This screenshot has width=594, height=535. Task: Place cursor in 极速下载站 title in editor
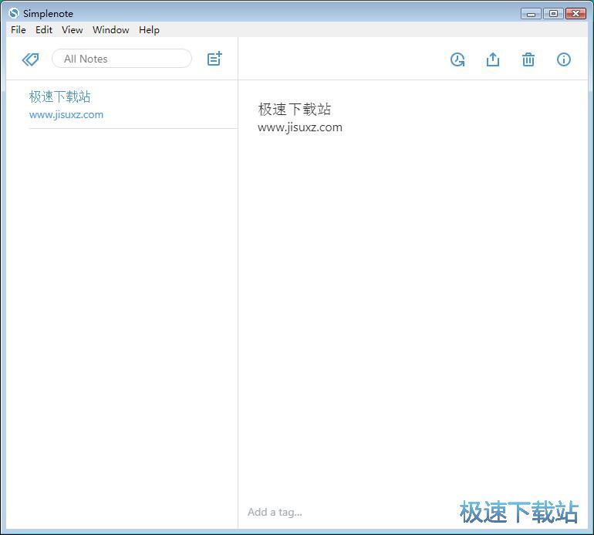point(295,109)
